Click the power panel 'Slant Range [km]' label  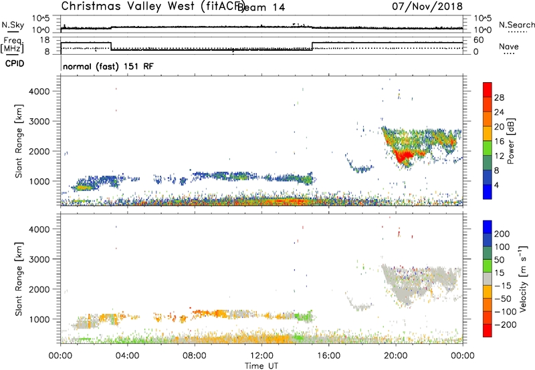point(19,141)
